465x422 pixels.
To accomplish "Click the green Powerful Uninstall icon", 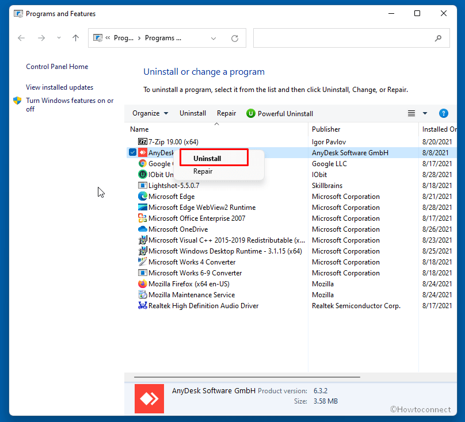I will tap(250, 113).
